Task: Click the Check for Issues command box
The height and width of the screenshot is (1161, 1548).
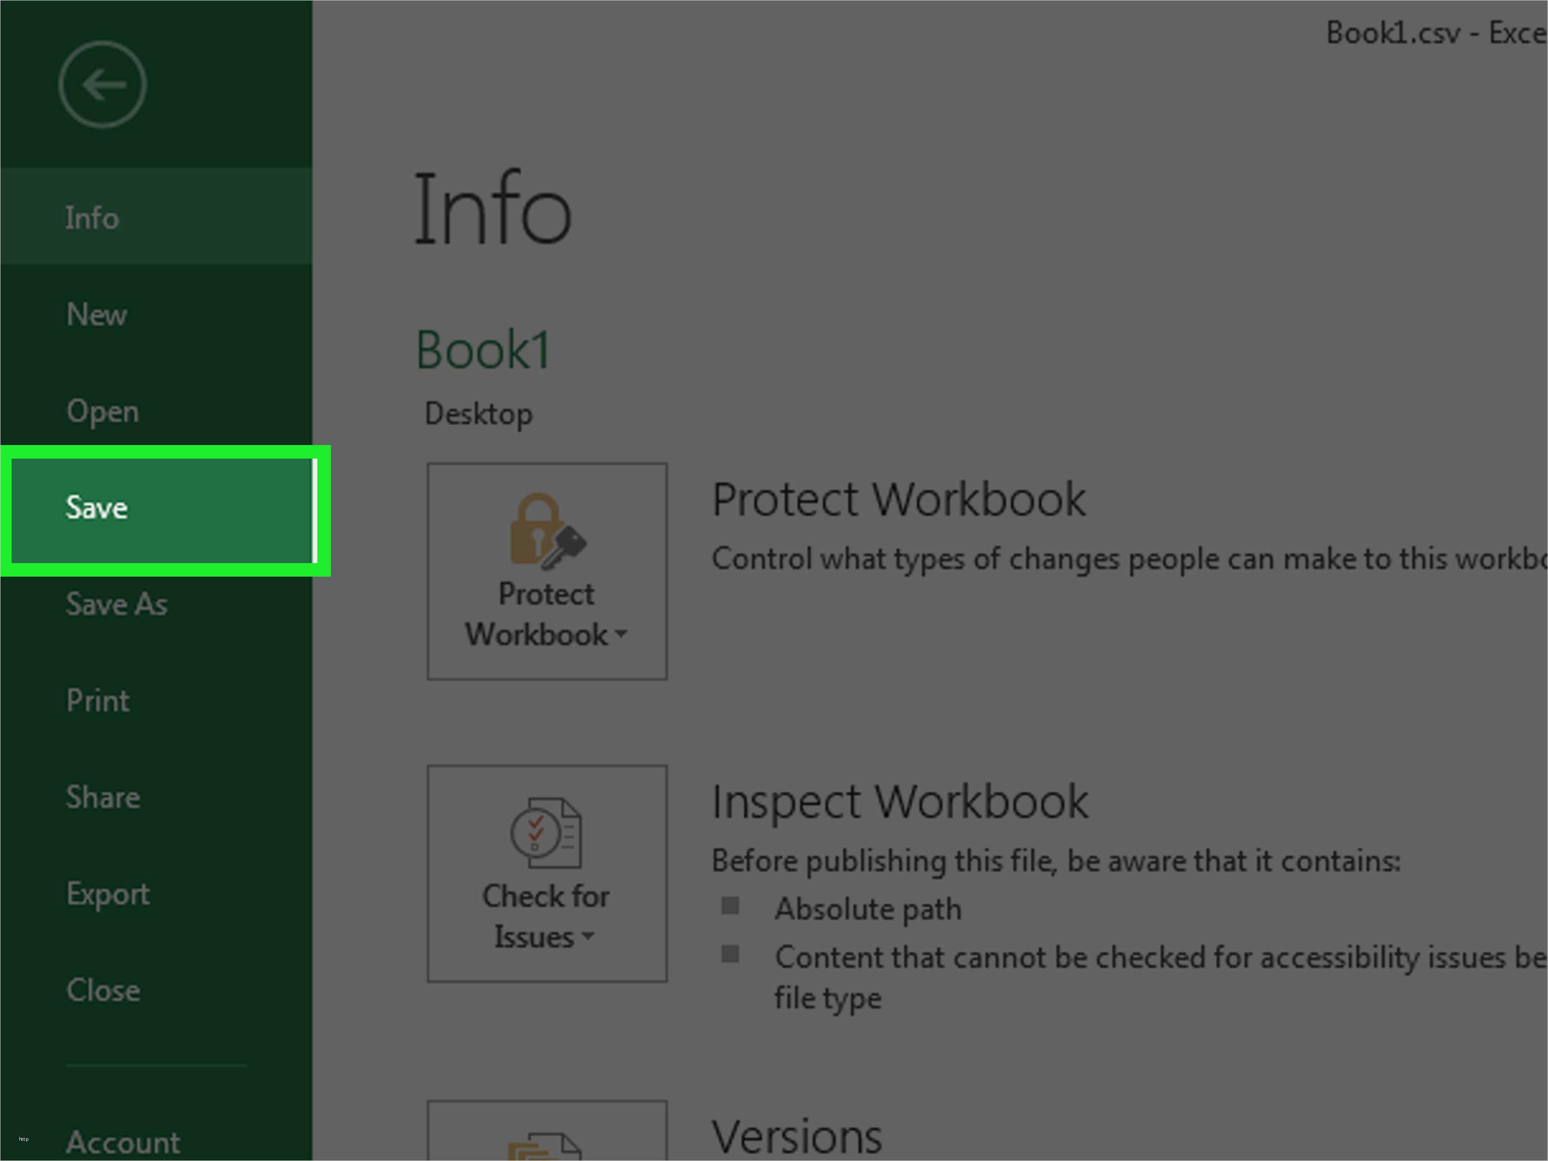Action: tap(547, 872)
